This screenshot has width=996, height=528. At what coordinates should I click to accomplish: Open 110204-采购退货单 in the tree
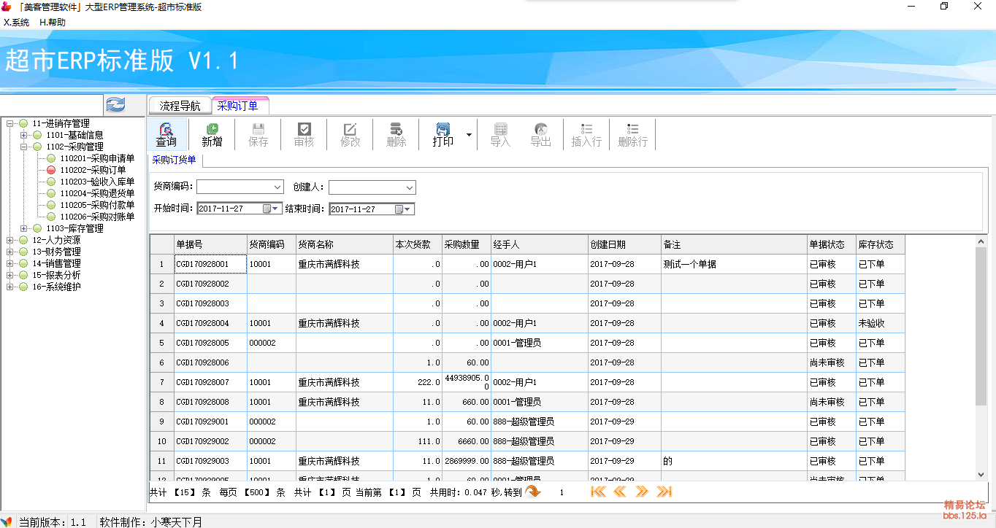[97, 193]
